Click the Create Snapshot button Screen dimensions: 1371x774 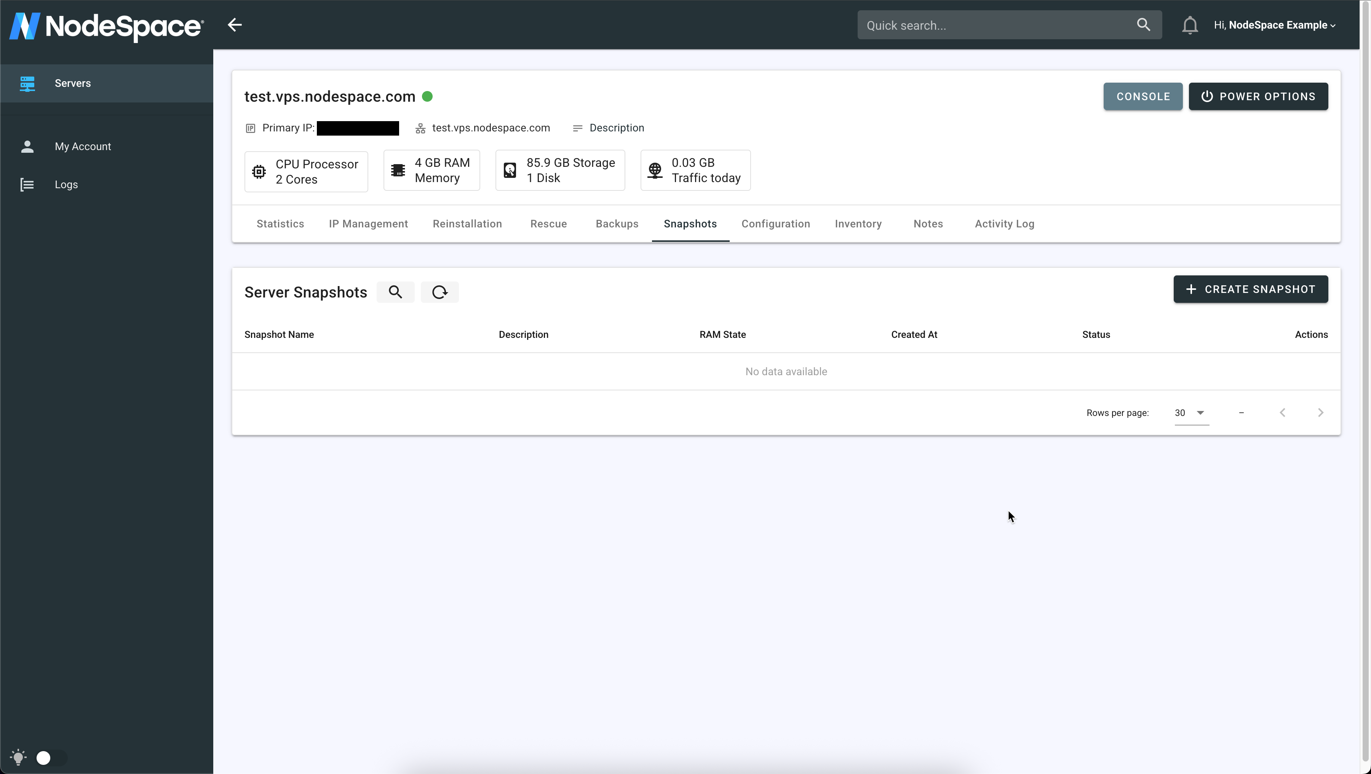(x=1250, y=289)
